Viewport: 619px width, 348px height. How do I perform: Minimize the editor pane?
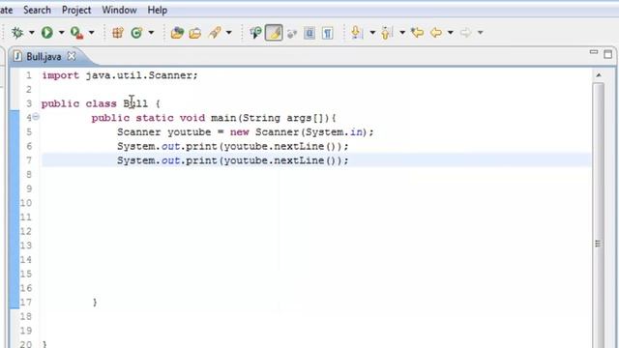point(593,52)
